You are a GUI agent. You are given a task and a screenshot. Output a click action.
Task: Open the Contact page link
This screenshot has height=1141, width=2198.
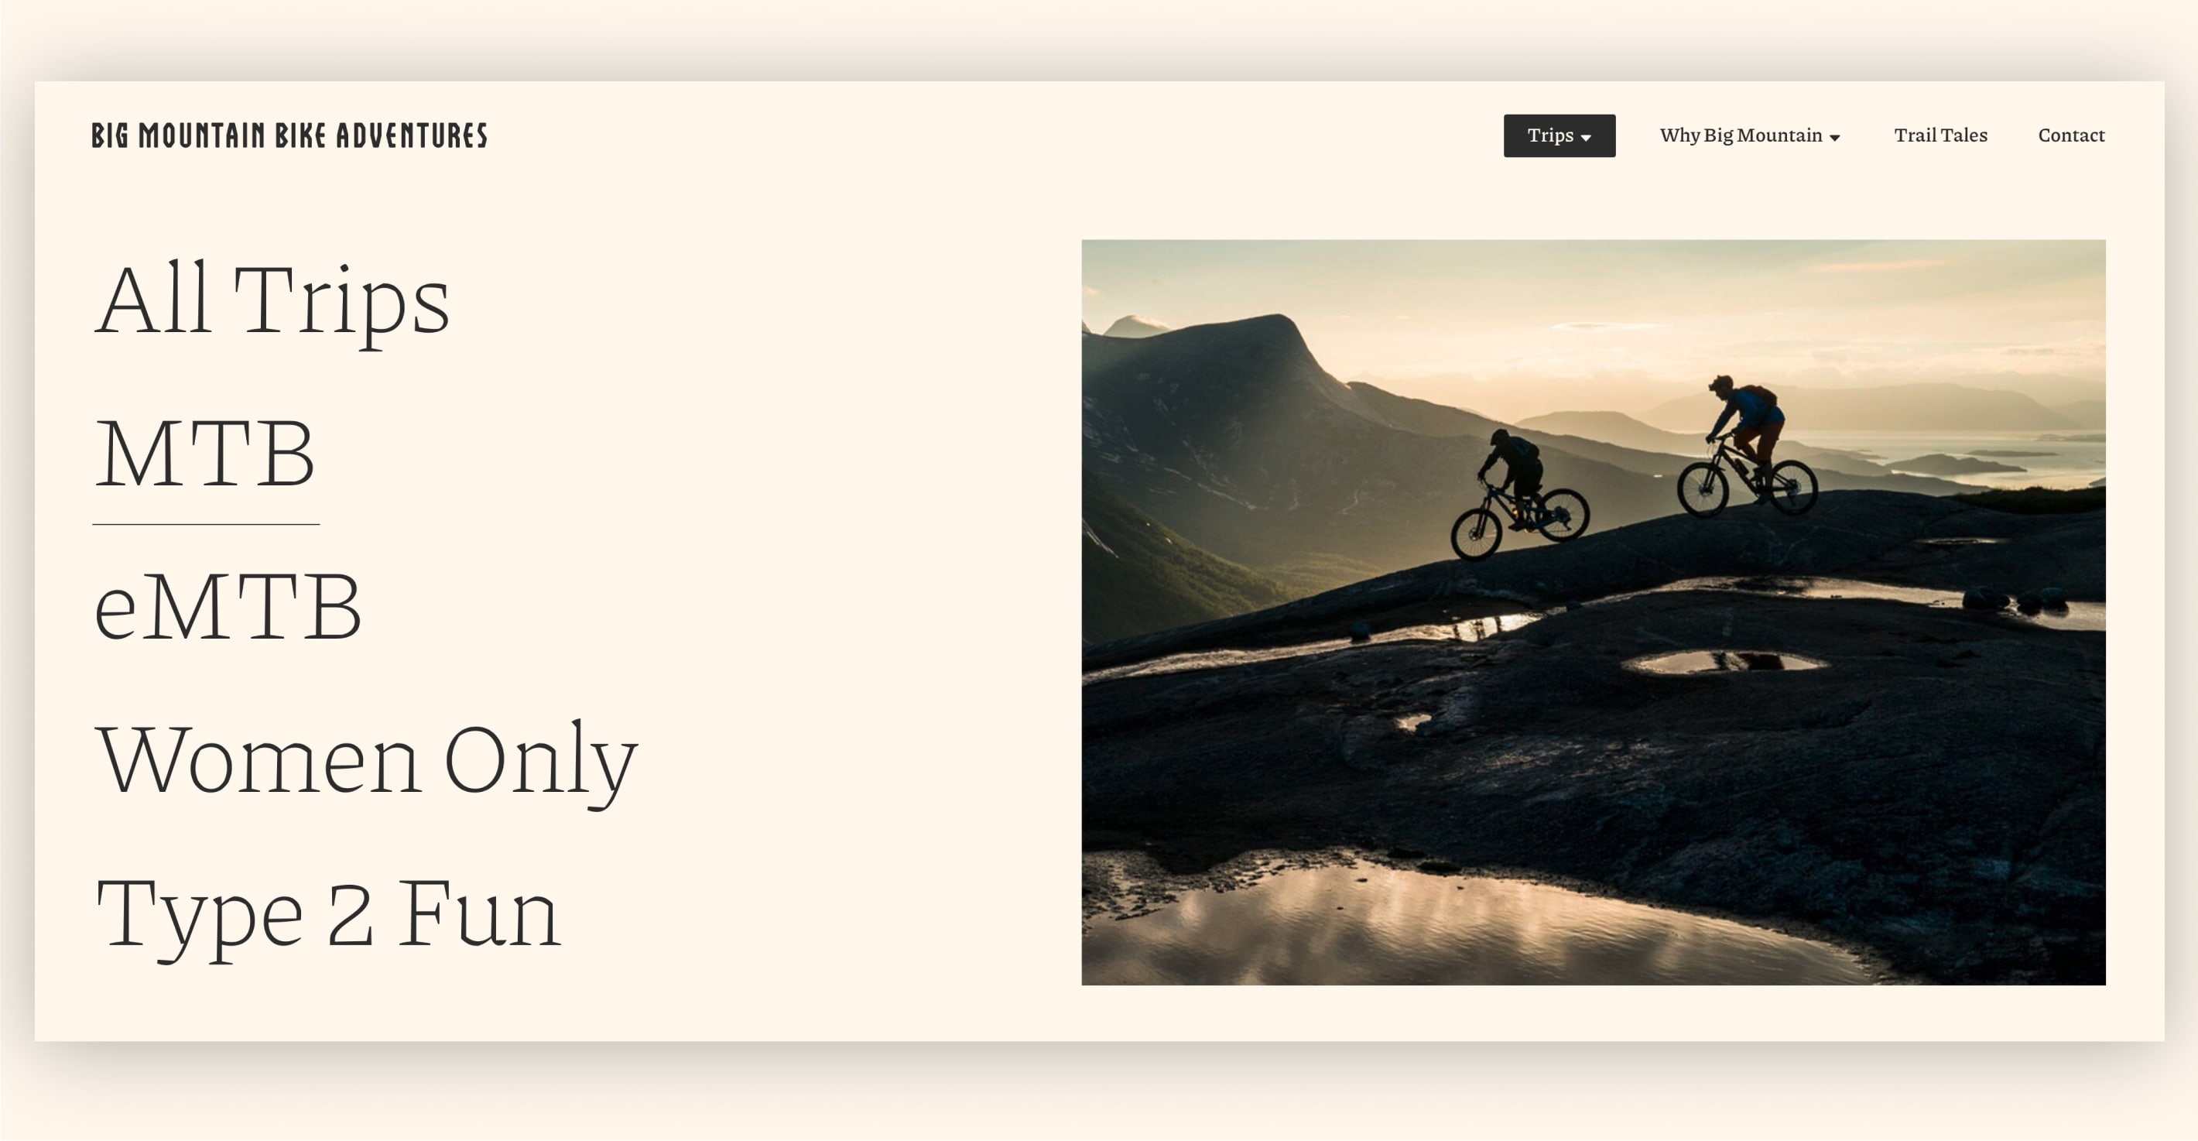click(x=2071, y=135)
